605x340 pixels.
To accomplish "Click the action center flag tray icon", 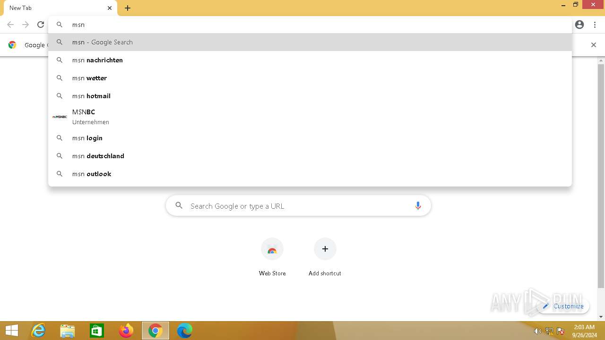I will coord(561,331).
